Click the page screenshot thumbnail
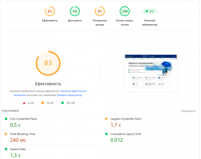 click(151, 73)
